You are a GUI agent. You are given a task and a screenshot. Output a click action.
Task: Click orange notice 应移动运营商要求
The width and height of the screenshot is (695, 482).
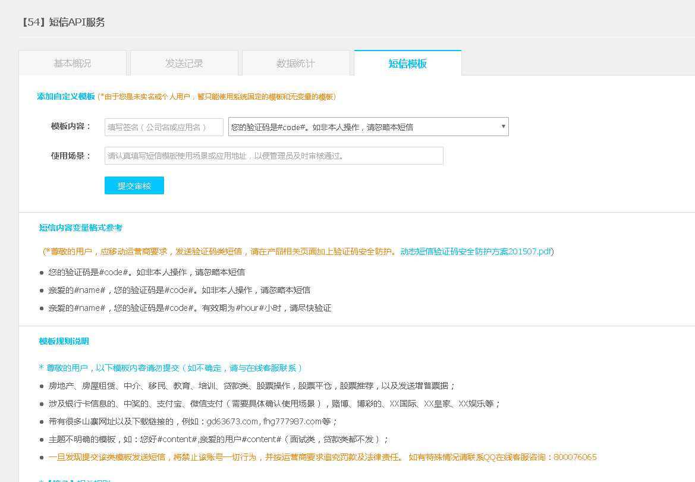219,251
